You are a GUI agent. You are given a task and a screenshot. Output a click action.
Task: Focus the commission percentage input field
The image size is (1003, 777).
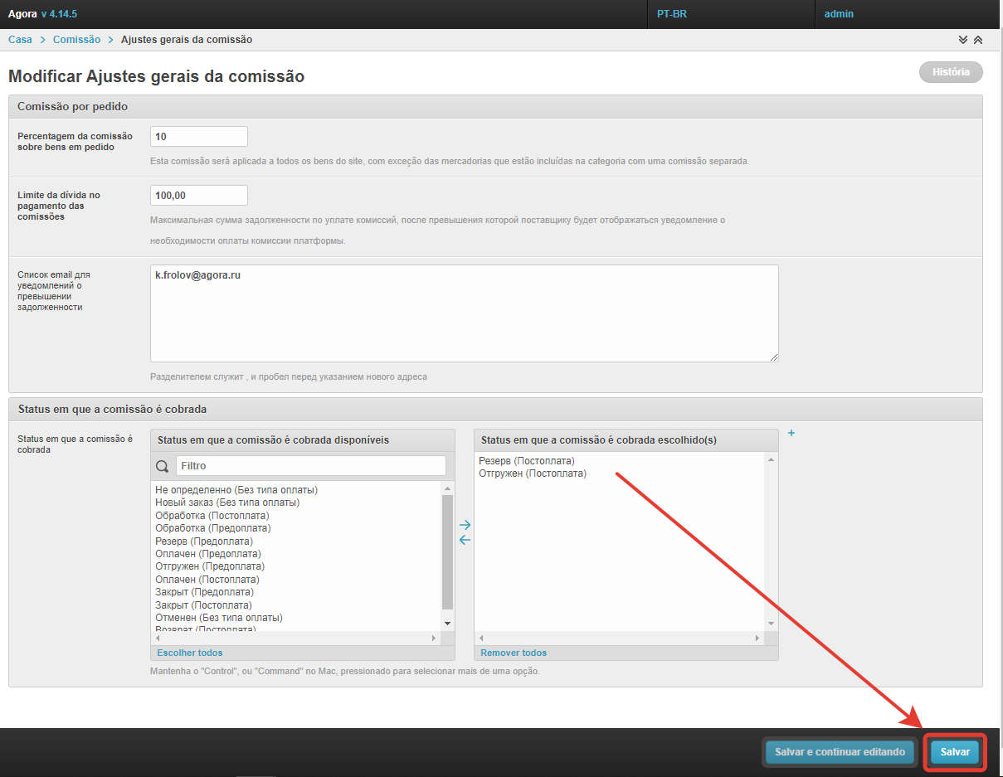coord(199,136)
